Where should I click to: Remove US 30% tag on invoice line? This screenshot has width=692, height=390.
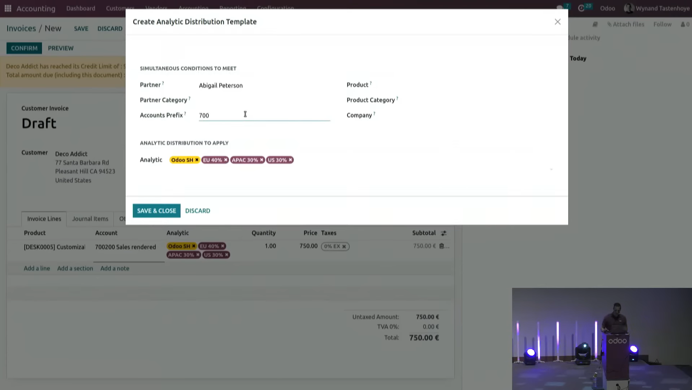227,255
